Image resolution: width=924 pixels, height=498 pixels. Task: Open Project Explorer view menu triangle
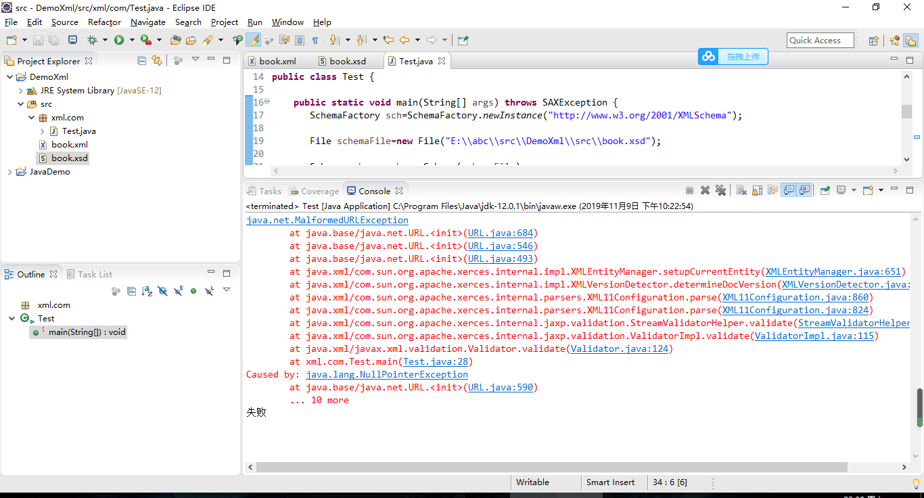(195, 60)
